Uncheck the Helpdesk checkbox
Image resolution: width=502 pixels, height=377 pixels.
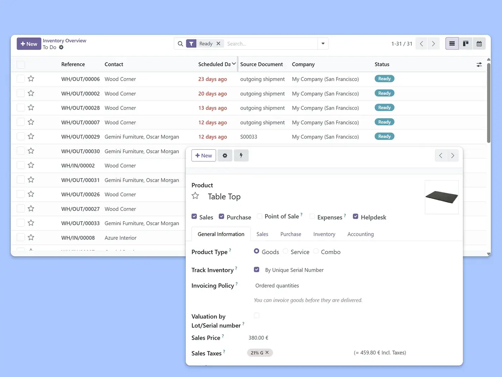point(356,216)
